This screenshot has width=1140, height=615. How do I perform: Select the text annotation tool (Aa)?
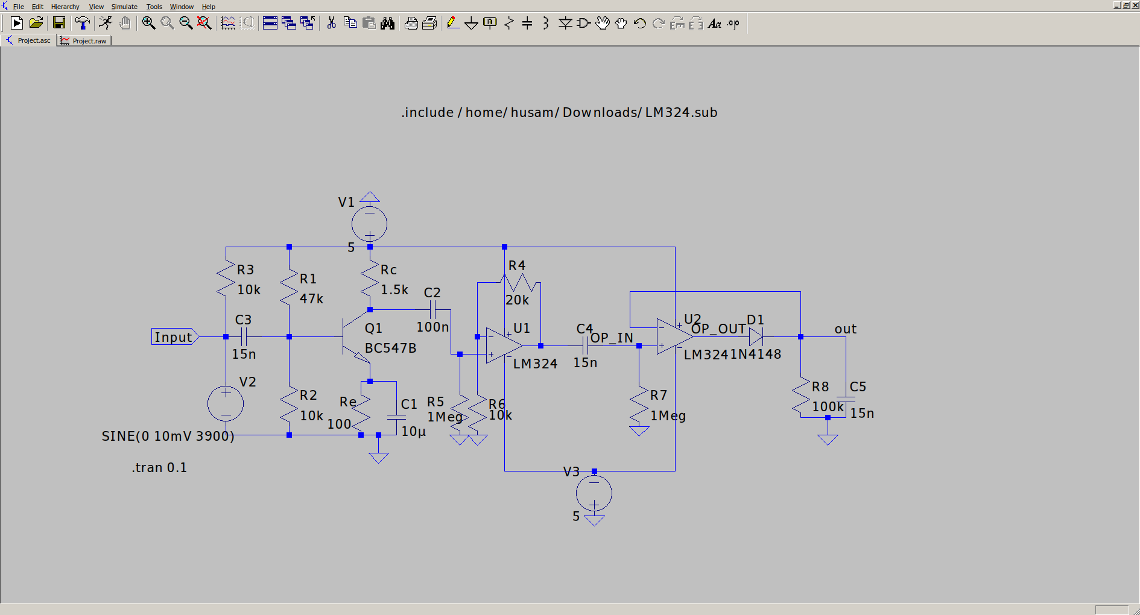[715, 24]
